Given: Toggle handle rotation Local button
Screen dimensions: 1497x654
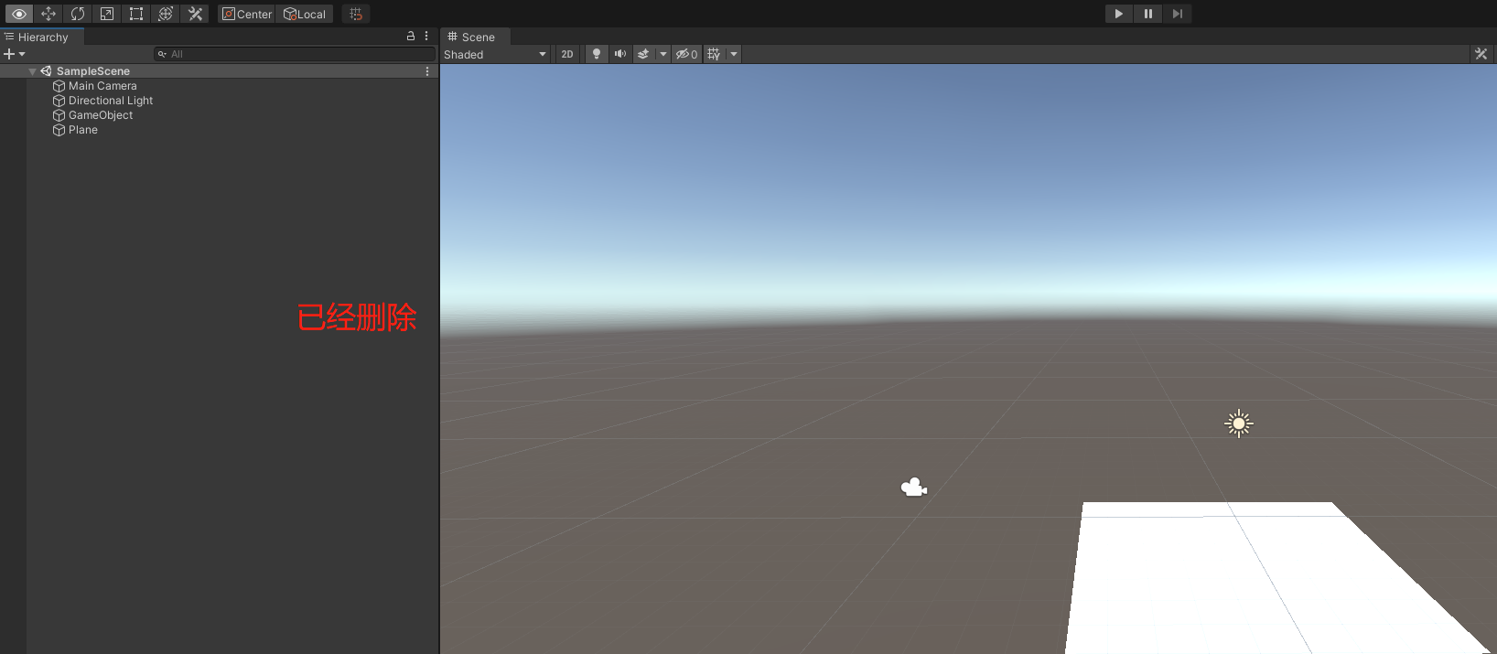Looking at the screenshot, I should (305, 14).
